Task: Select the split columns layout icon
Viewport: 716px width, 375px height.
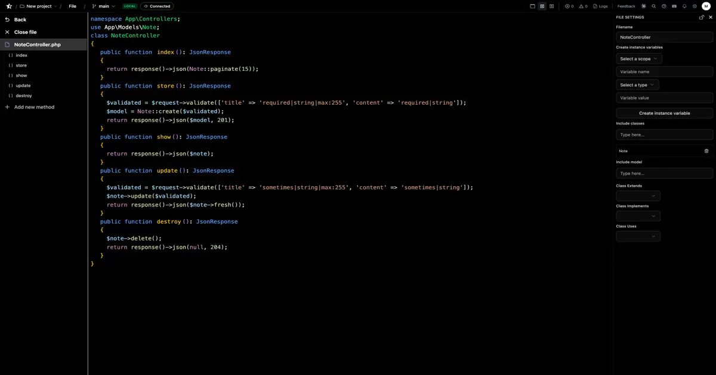Action: [x=551, y=6]
